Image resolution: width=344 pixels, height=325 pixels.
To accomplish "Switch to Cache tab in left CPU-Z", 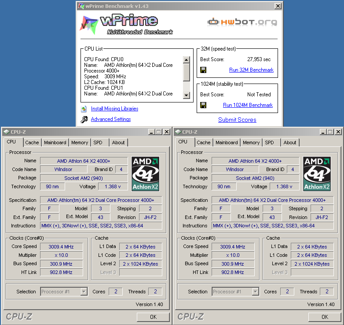I will click(x=32, y=142).
